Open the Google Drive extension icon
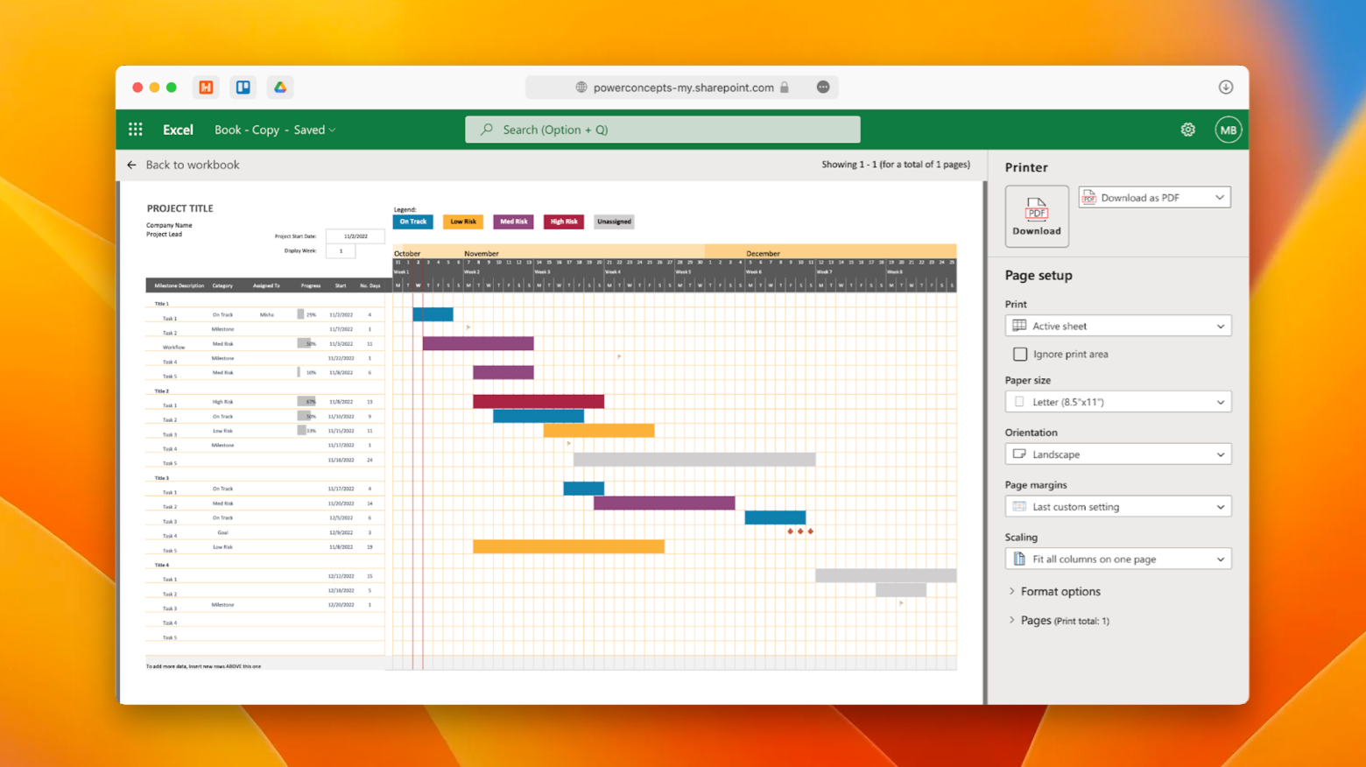 (279, 87)
